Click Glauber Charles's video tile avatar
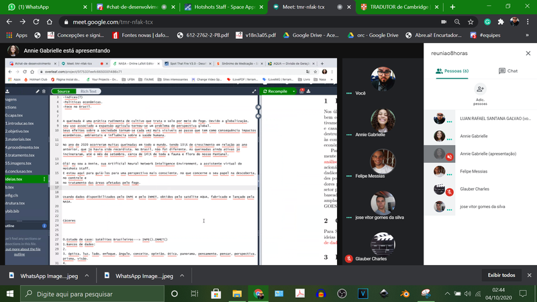 coord(383,244)
